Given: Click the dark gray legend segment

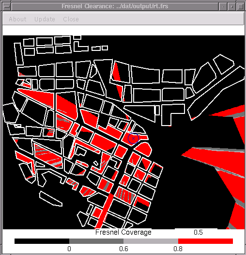Looking at the screenshot, I should tap(96, 241).
